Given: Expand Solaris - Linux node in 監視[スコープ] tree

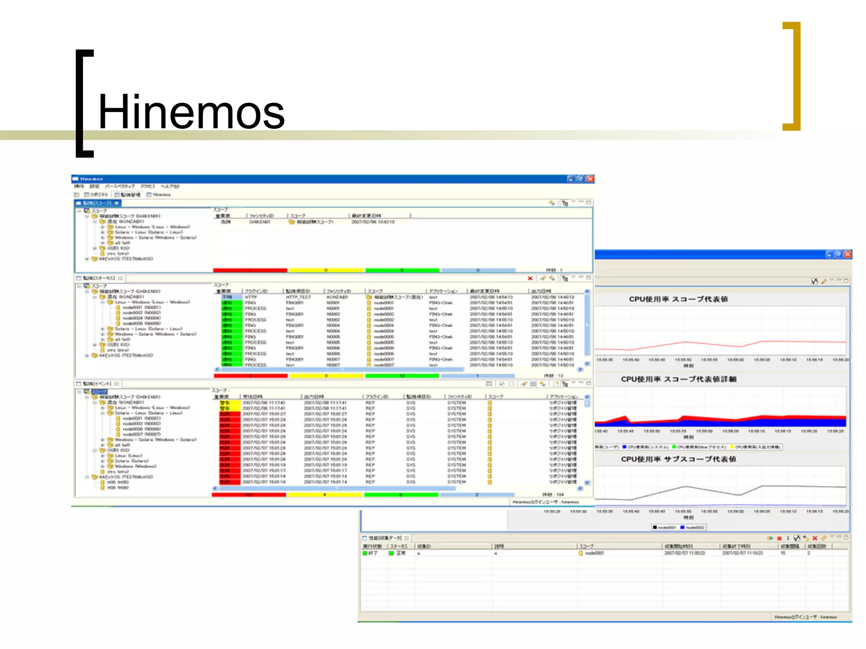Looking at the screenshot, I should tap(102, 232).
